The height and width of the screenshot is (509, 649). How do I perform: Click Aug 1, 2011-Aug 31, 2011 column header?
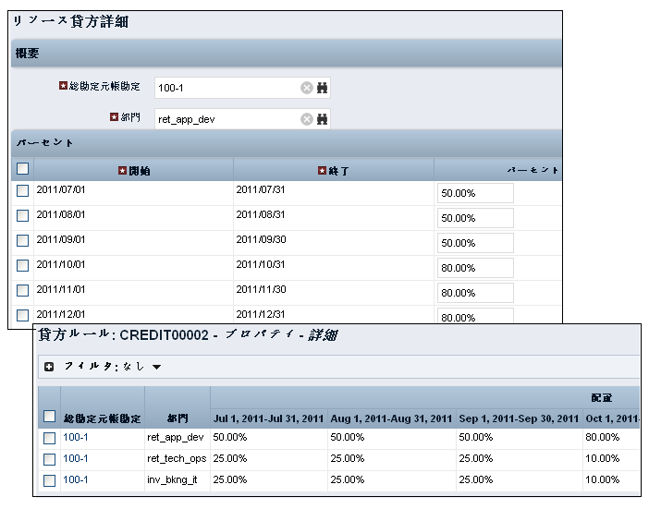pyautogui.click(x=391, y=418)
